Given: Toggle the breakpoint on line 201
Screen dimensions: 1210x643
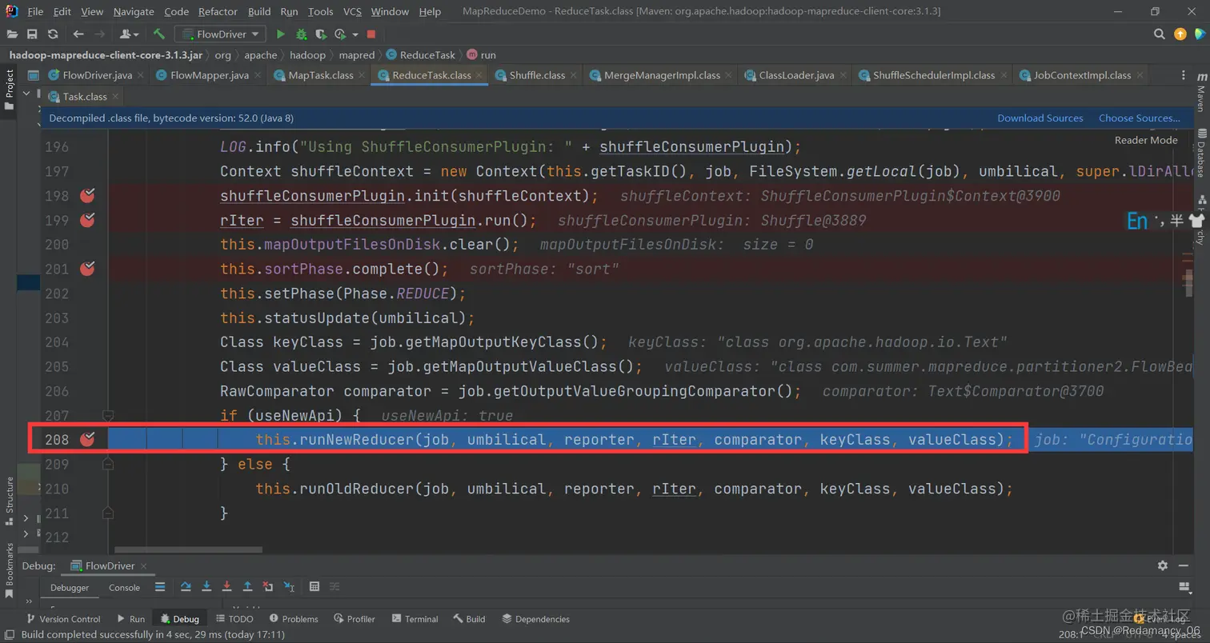Looking at the screenshot, I should click(88, 269).
